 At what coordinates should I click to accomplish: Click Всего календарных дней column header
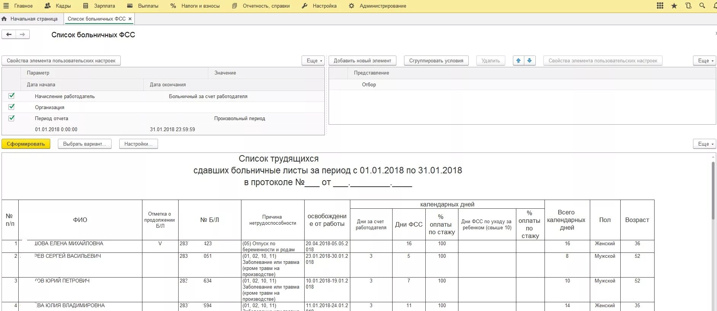click(x=567, y=220)
